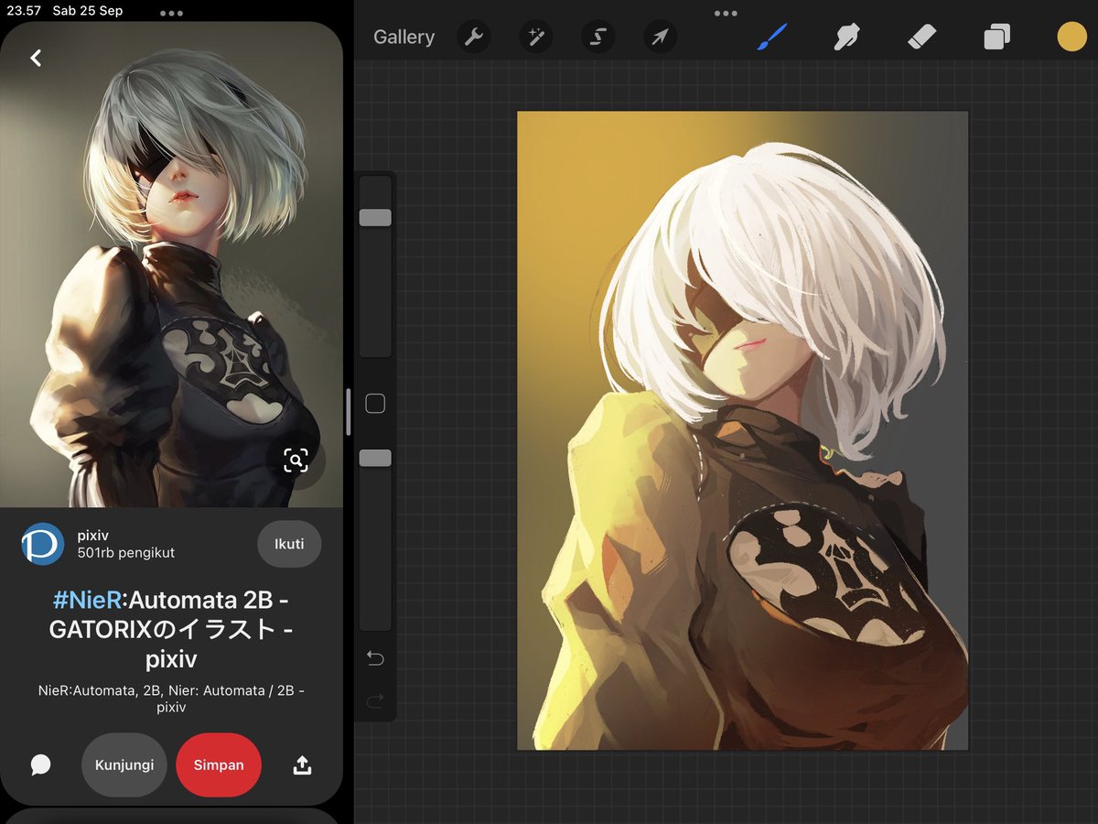
Task: Activate the Transform arrow tool
Action: tap(660, 38)
